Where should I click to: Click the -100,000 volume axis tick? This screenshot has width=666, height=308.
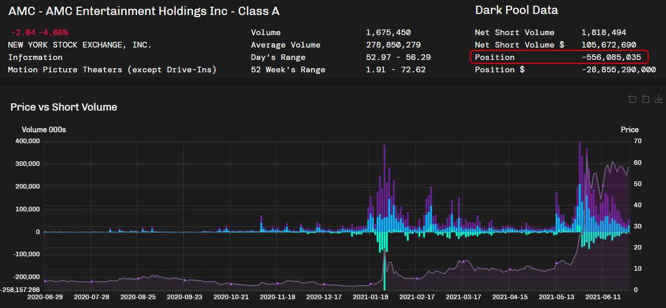click(x=26, y=254)
